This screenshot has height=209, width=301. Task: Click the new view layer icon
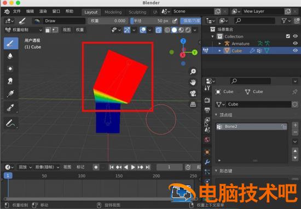pos(287,11)
